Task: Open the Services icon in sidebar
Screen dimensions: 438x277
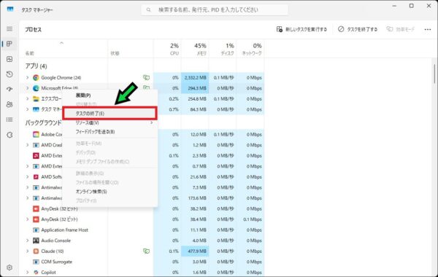Action: 9,135
